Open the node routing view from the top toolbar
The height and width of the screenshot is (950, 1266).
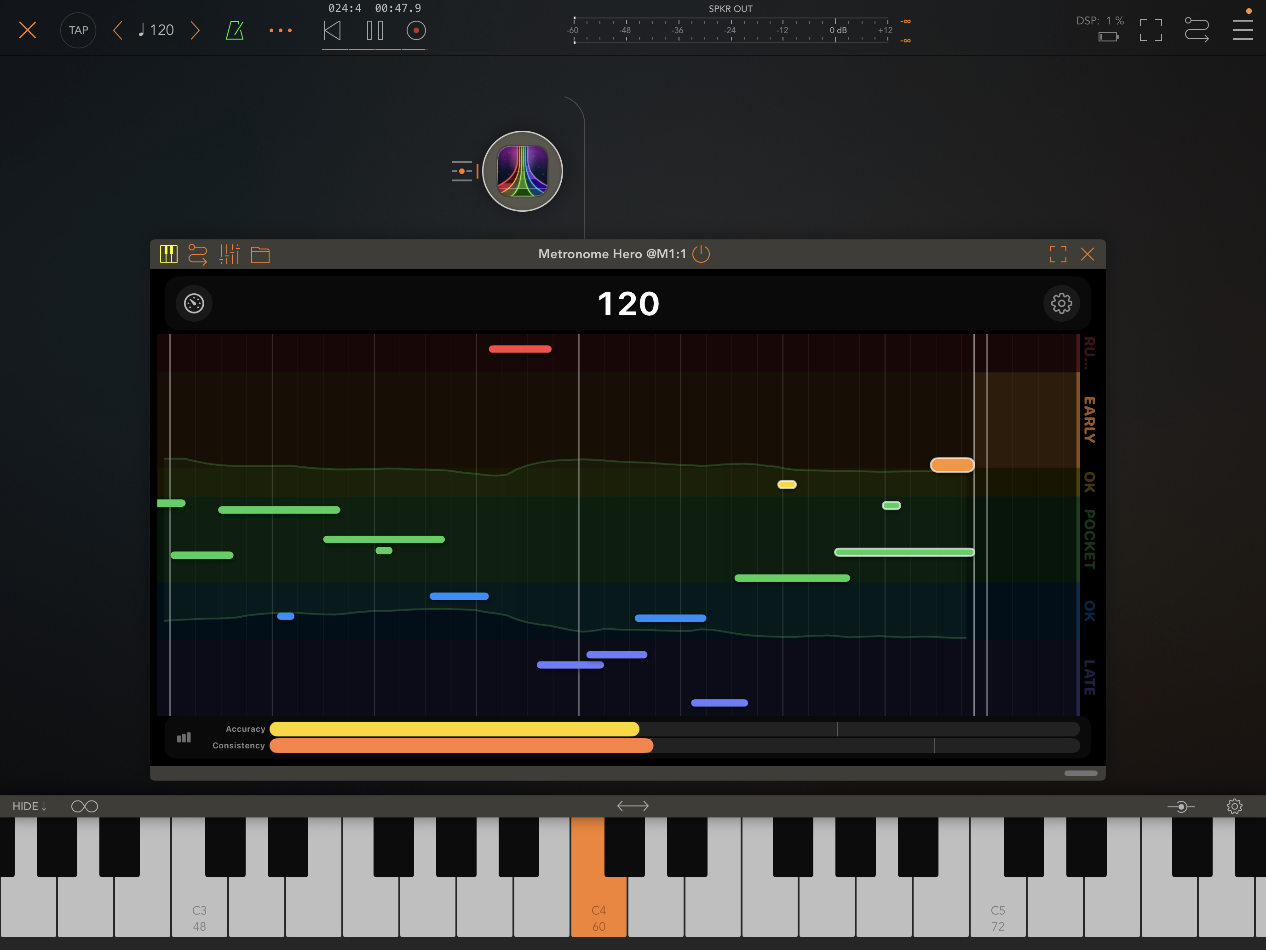coord(1197,30)
